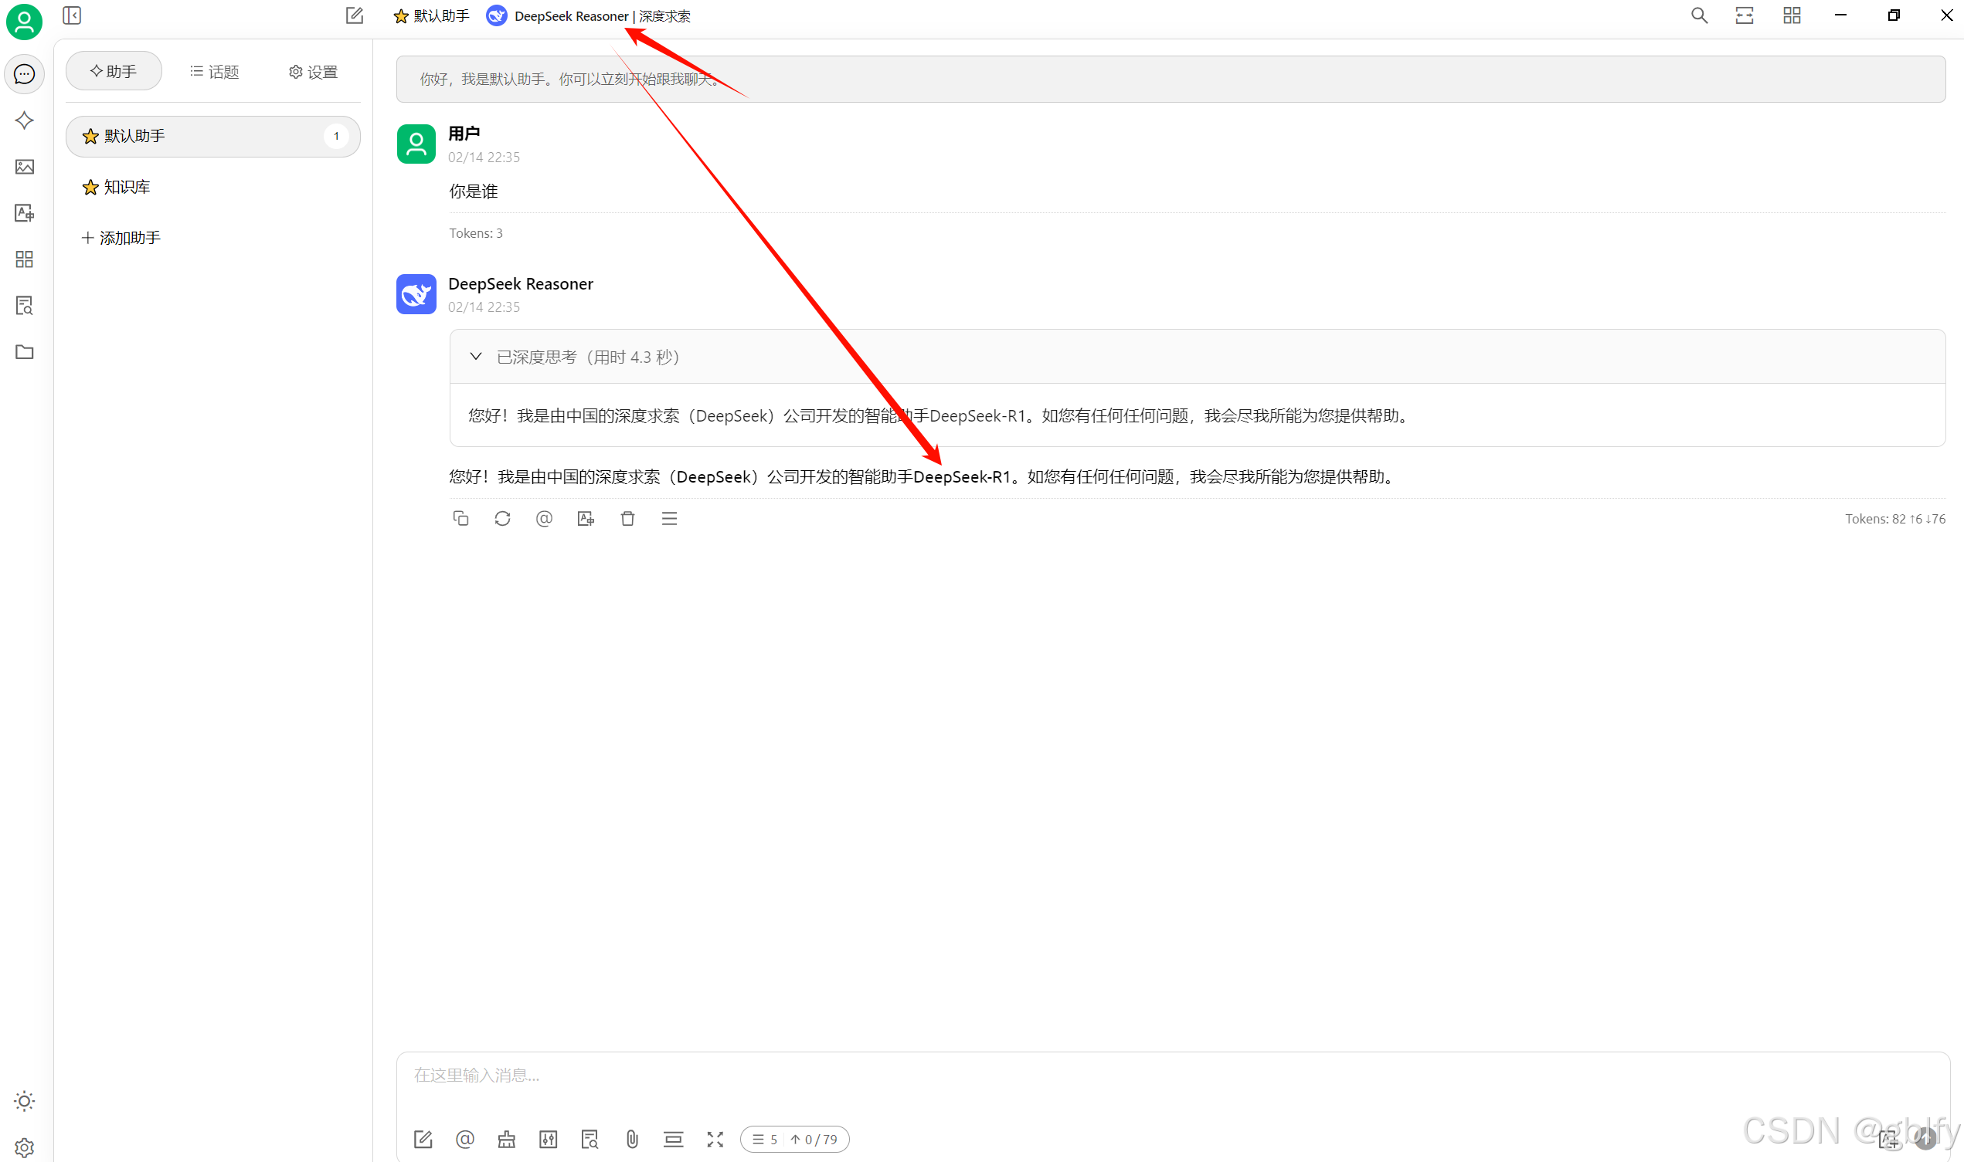This screenshot has width=1964, height=1162.
Task: Click the new topic edit icon in header
Action: click(354, 15)
